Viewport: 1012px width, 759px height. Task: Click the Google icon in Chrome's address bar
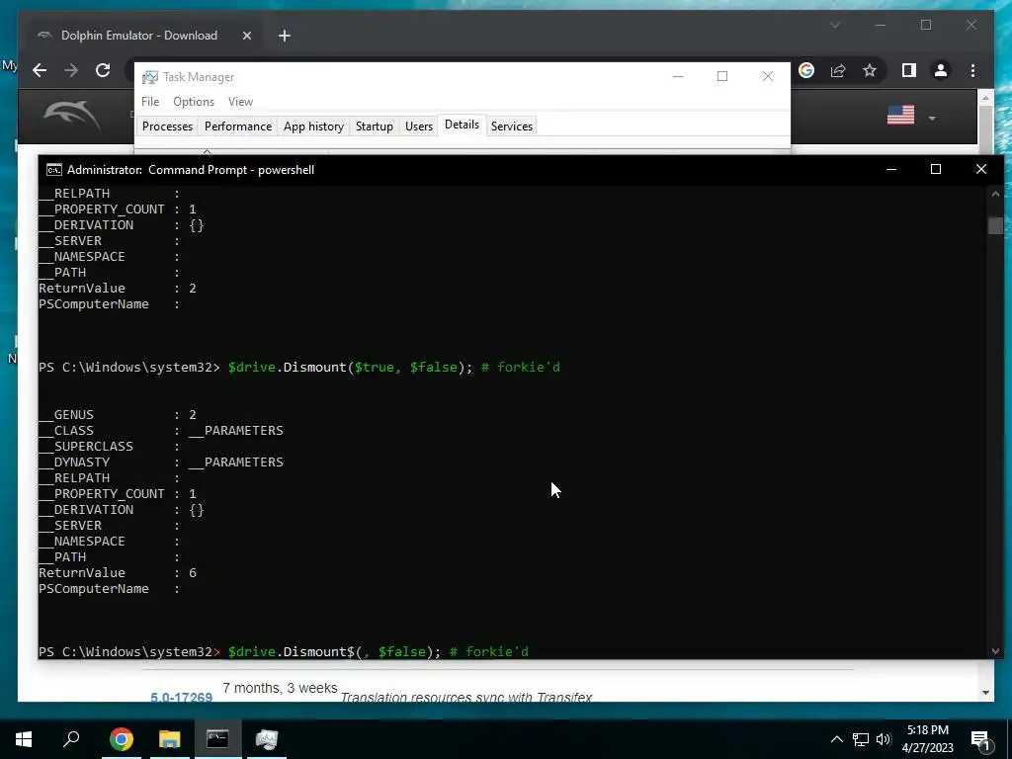806,70
